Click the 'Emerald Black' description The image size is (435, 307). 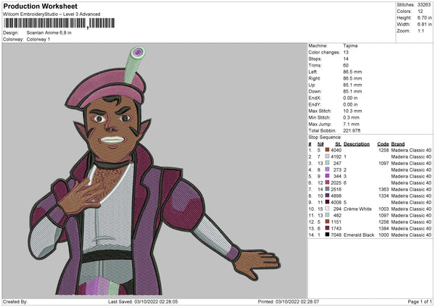click(359, 235)
